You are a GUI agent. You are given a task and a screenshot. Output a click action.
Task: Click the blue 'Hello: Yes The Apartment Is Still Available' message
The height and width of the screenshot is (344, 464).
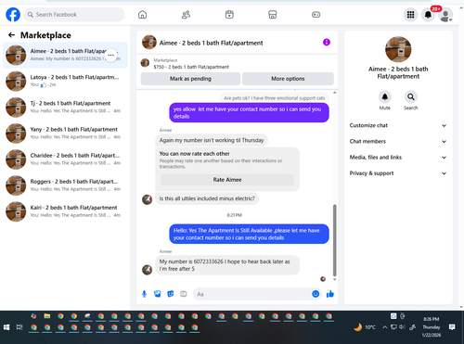coord(249,234)
